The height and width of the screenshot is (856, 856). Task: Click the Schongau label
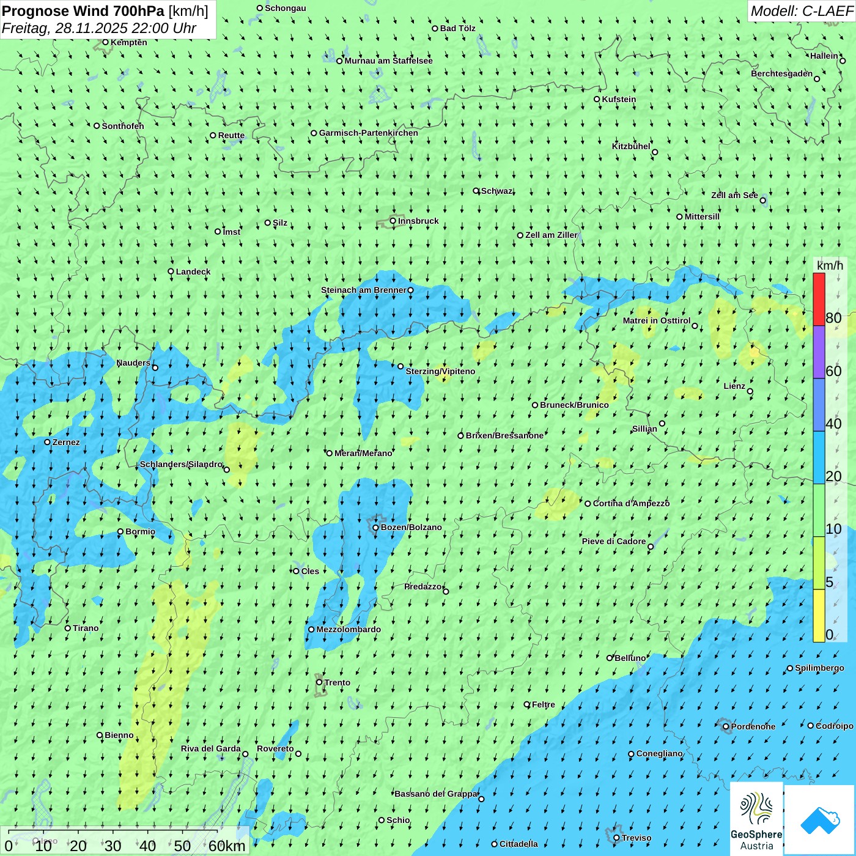click(286, 8)
